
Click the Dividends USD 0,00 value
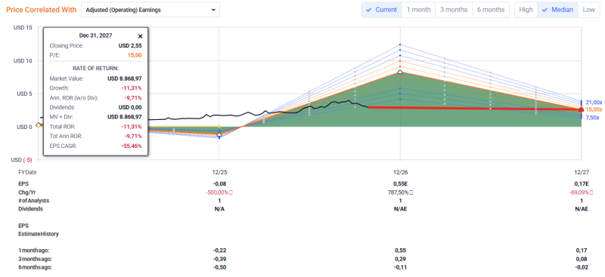[130, 107]
